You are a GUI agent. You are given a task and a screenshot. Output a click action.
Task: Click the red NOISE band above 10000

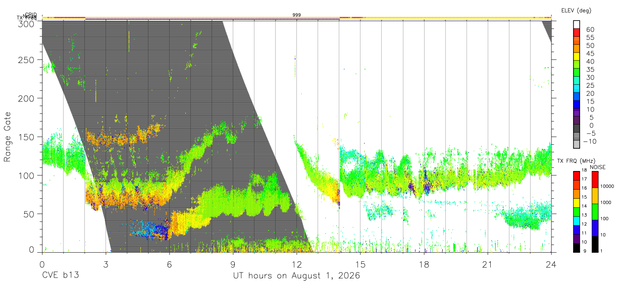pyautogui.click(x=594, y=180)
